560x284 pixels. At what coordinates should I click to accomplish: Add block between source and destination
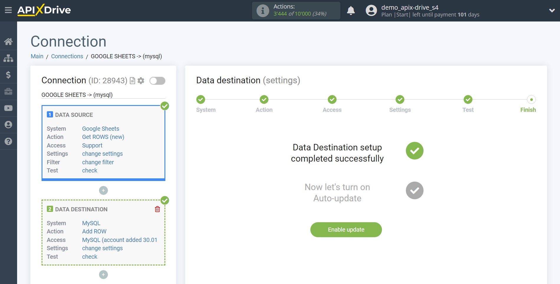click(103, 190)
